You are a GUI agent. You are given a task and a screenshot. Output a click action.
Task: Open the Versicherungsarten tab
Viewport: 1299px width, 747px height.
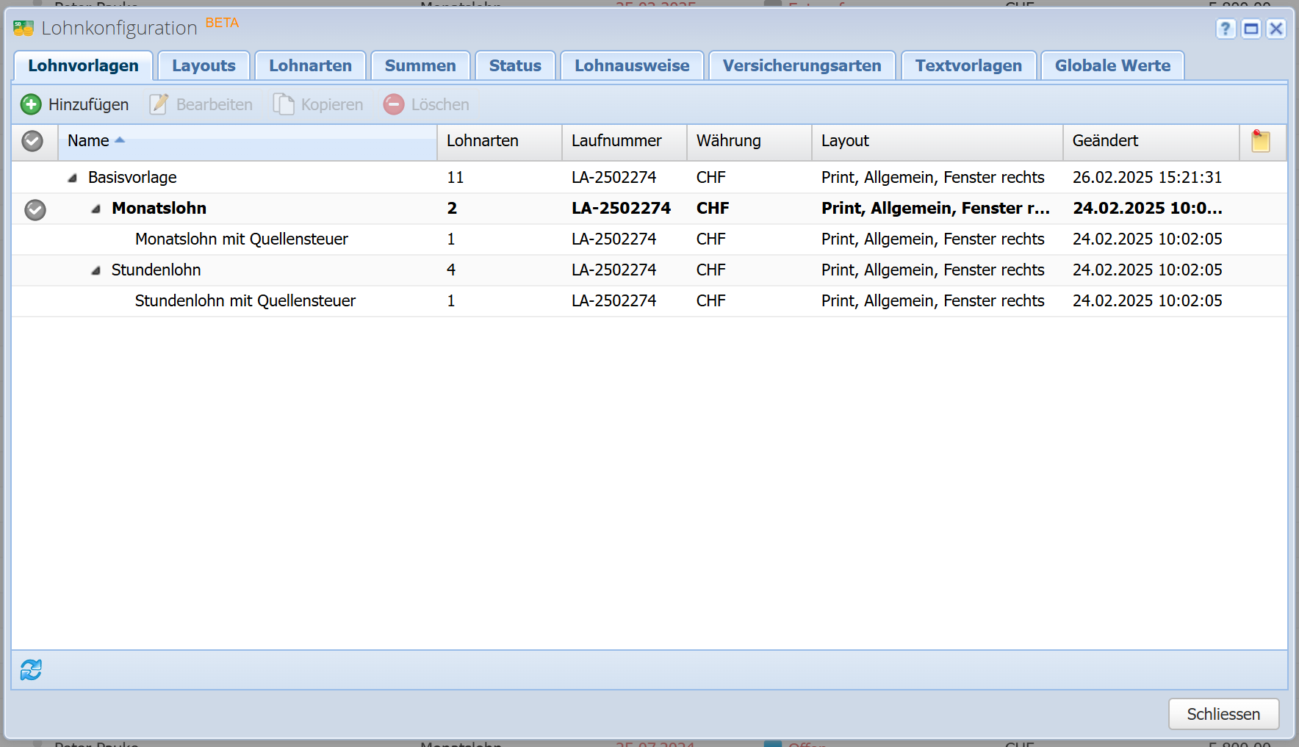pos(802,65)
